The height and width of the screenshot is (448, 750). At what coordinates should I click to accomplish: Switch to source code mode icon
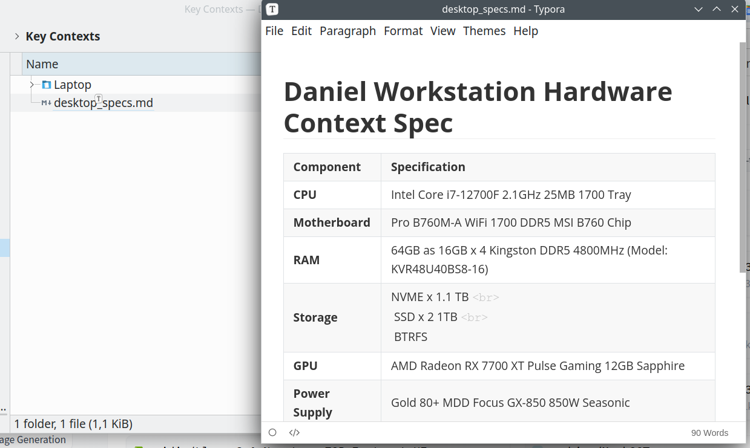pyautogui.click(x=294, y=432)
